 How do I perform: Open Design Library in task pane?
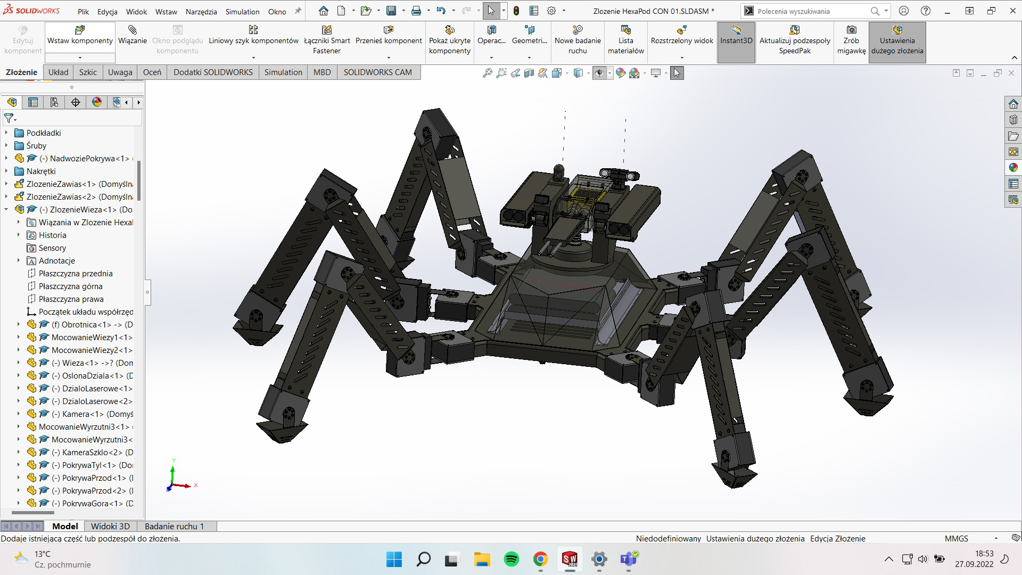(x=1013, y=120)
